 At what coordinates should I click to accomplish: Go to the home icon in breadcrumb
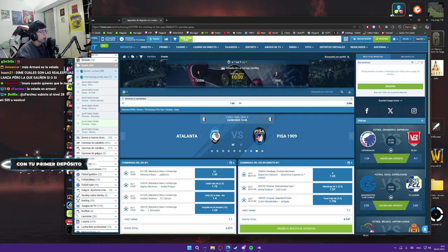click(x=124, y=57)
